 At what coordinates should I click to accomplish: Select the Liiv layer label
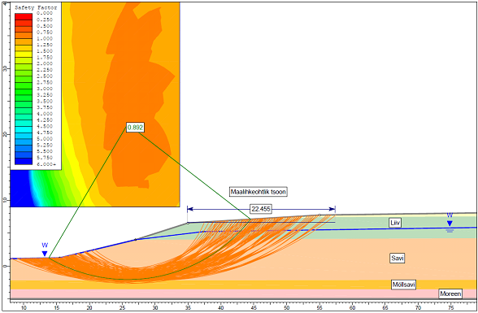coord(395,223)
